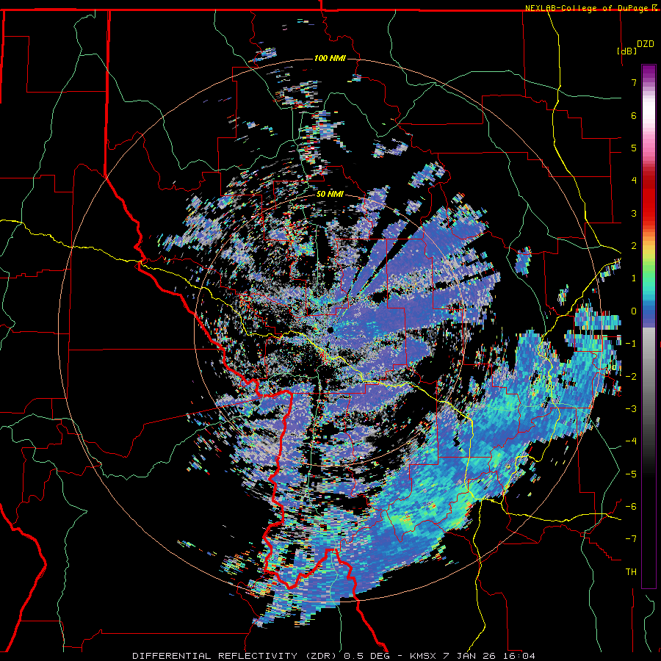Click the 6 value on the color scale
This screenshot has width=661, height=661.
tap(634, 115)
